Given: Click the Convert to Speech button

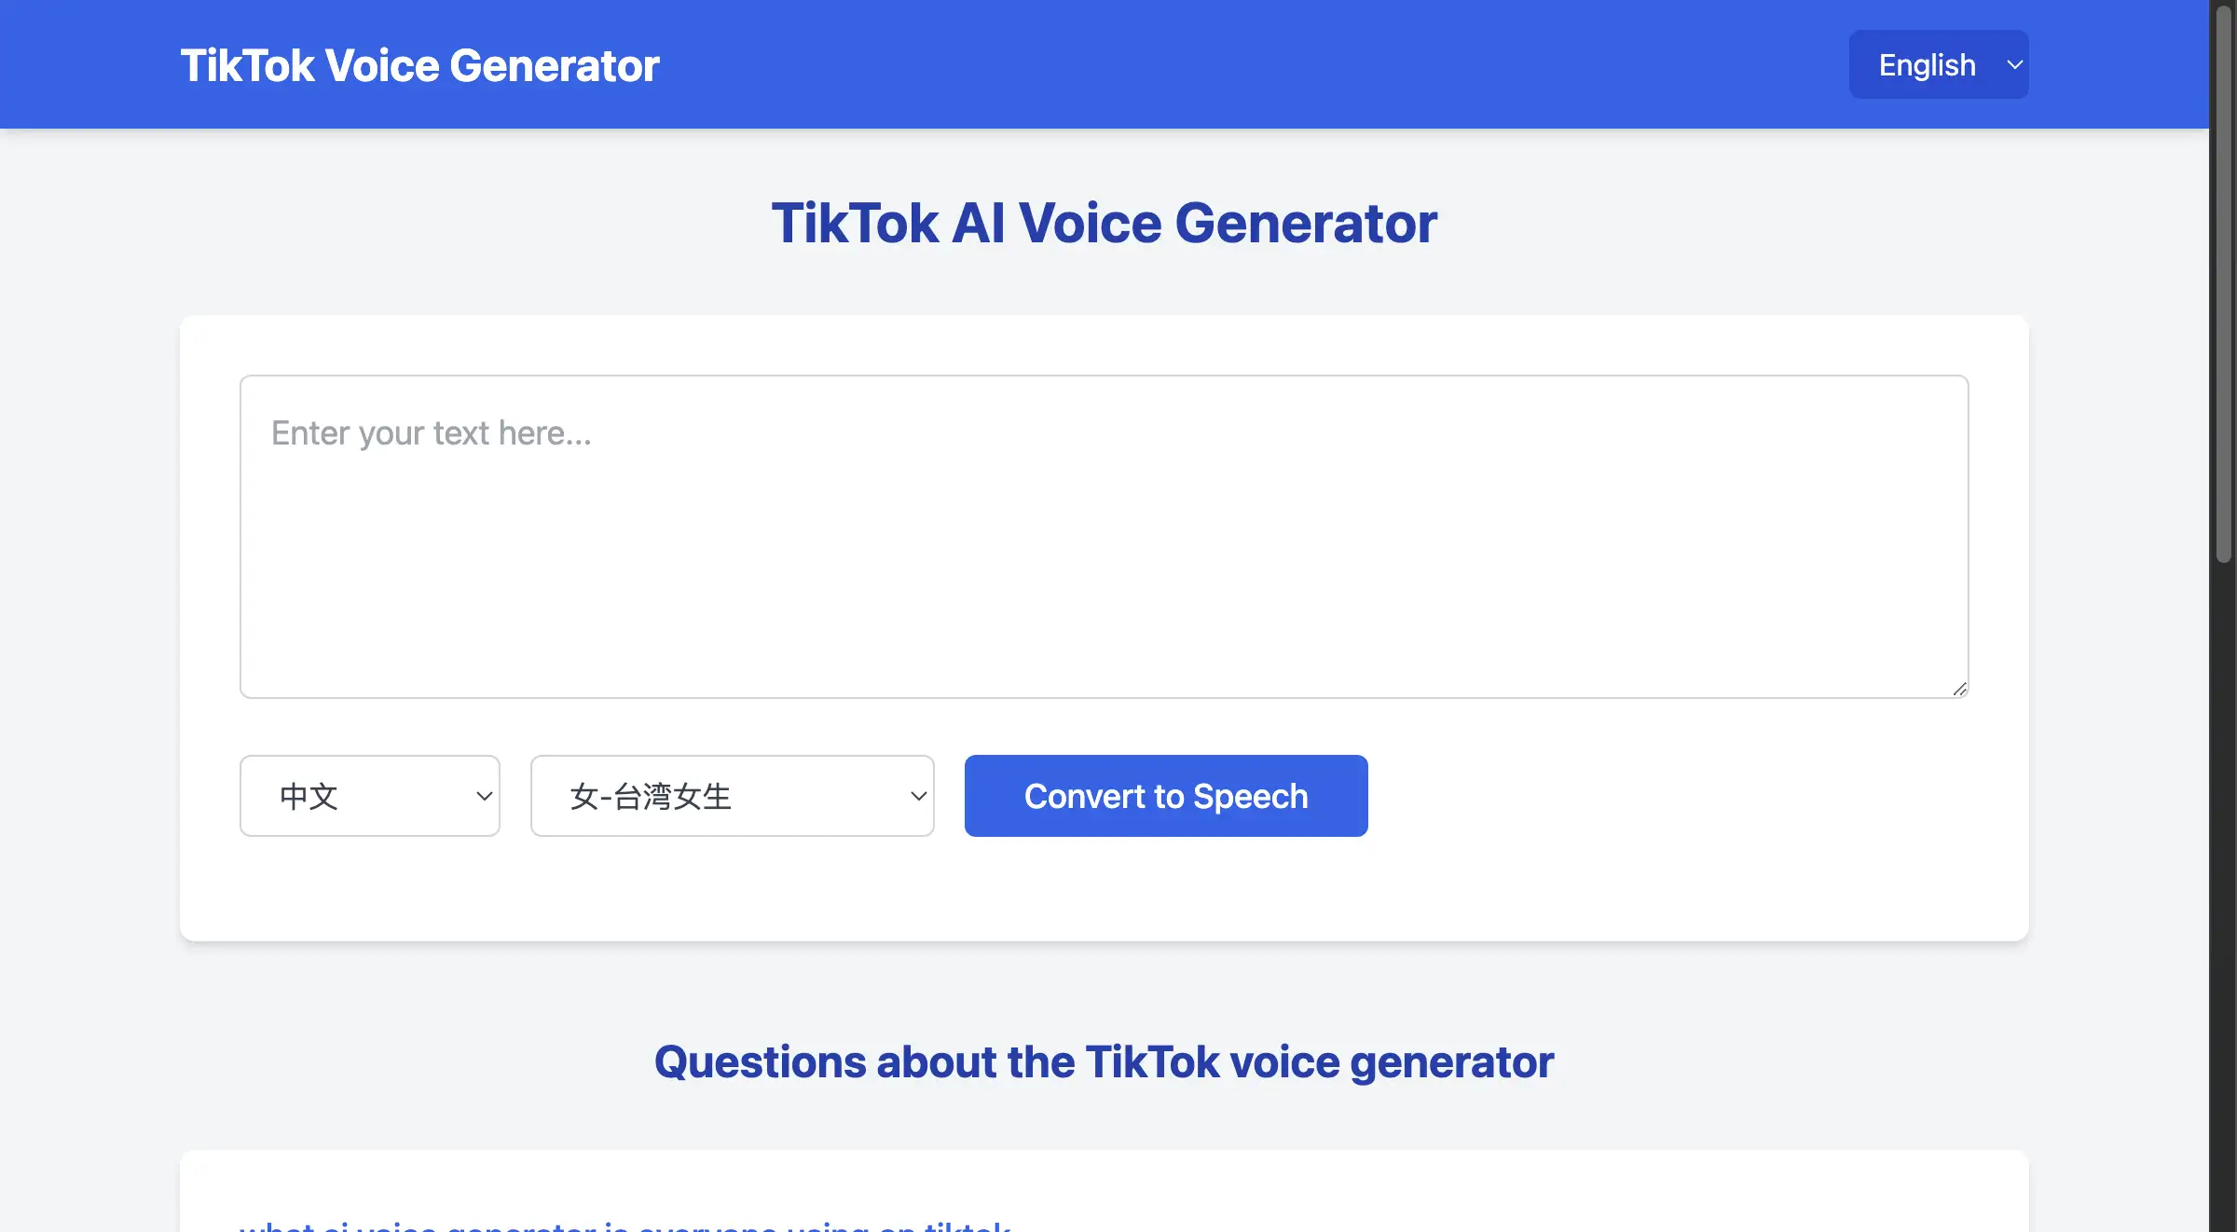Looking at the screenshot, I should tap(1165, 795).
